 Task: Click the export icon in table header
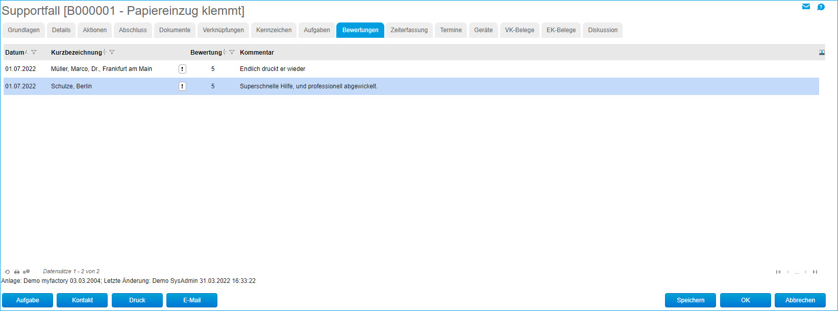pyautogui.click(x=822, y=53)
